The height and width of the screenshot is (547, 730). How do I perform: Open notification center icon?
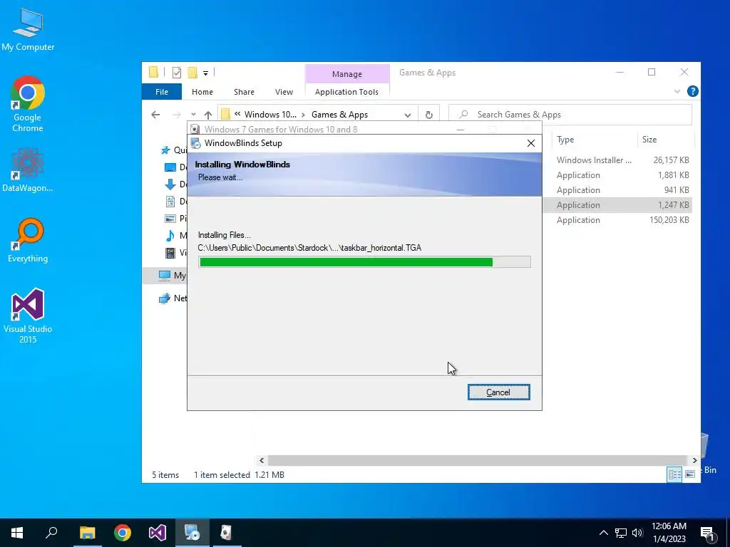(x=707, y=533)
